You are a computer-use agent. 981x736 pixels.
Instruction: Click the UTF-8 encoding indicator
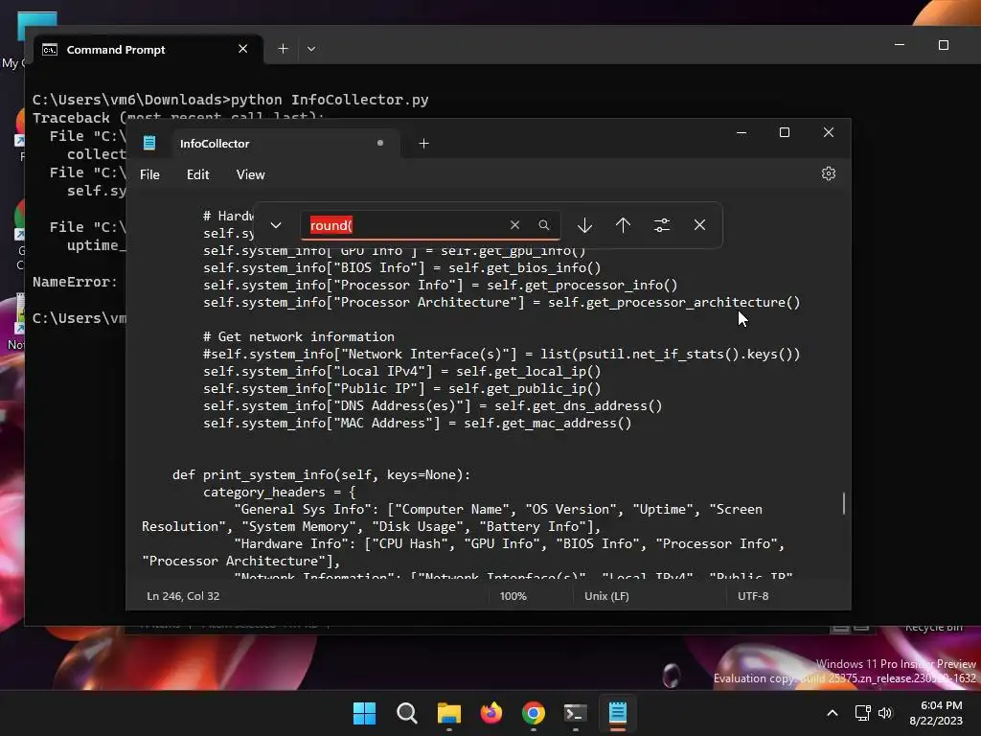753,596
